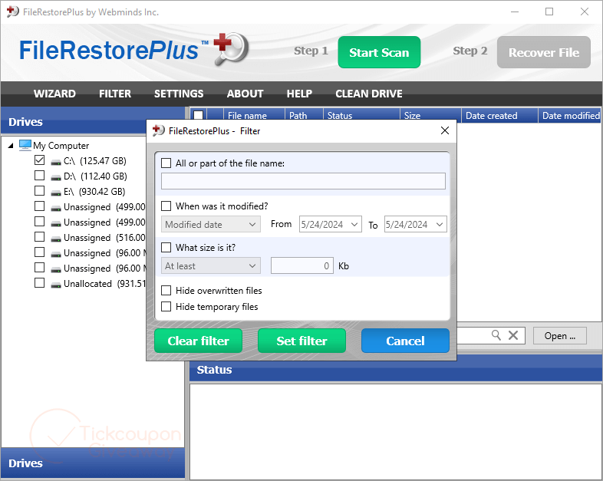Toggle the select-all checkbox in file list header

click(199, 115)
